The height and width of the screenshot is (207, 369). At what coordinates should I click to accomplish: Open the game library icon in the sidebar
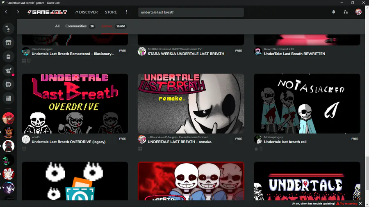pos(8,98)
